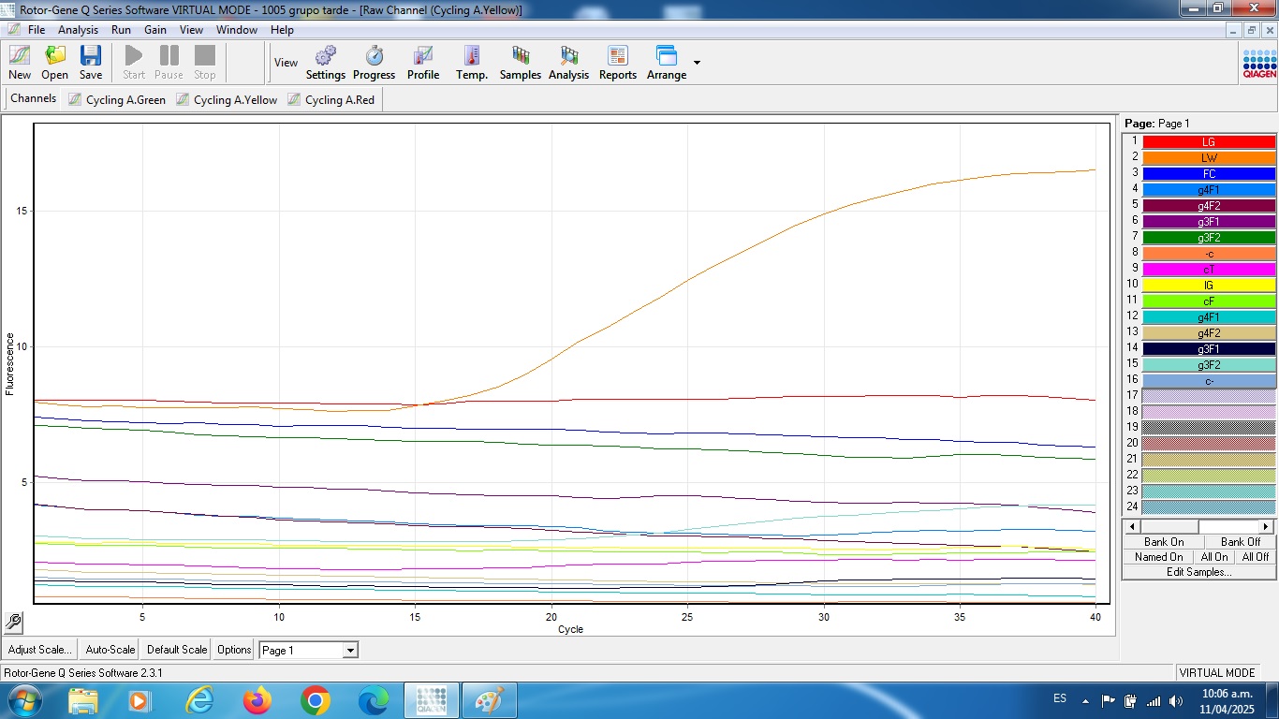The width and height of the screenshot is (1279, 719).
Task: Click the Adjust Scale... button
Action: [x=39, y=650]
